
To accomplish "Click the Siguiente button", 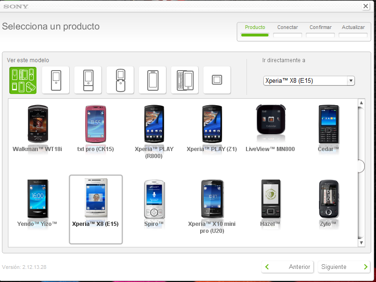I will pyautogui.click(x=344, y=267).
